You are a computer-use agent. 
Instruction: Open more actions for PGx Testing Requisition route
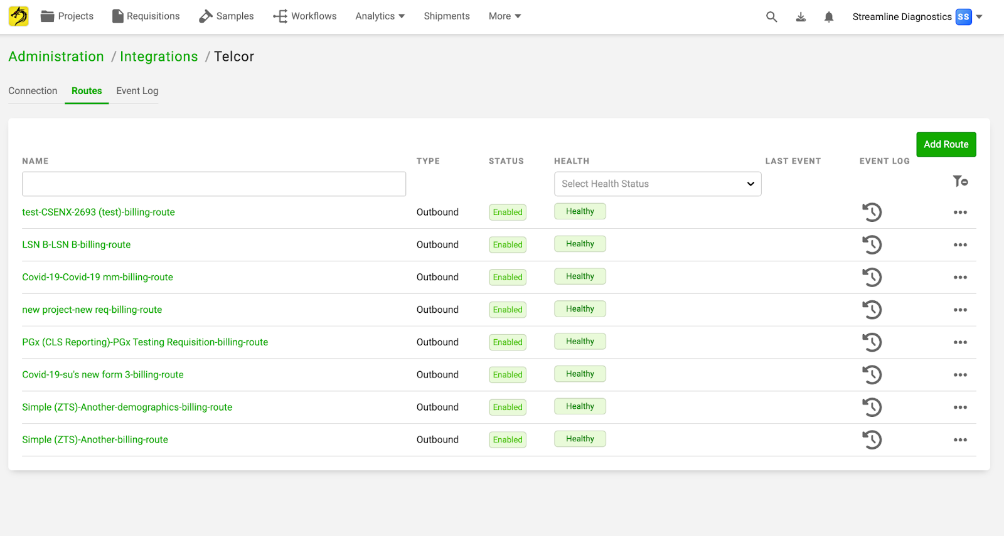(960, 343)
